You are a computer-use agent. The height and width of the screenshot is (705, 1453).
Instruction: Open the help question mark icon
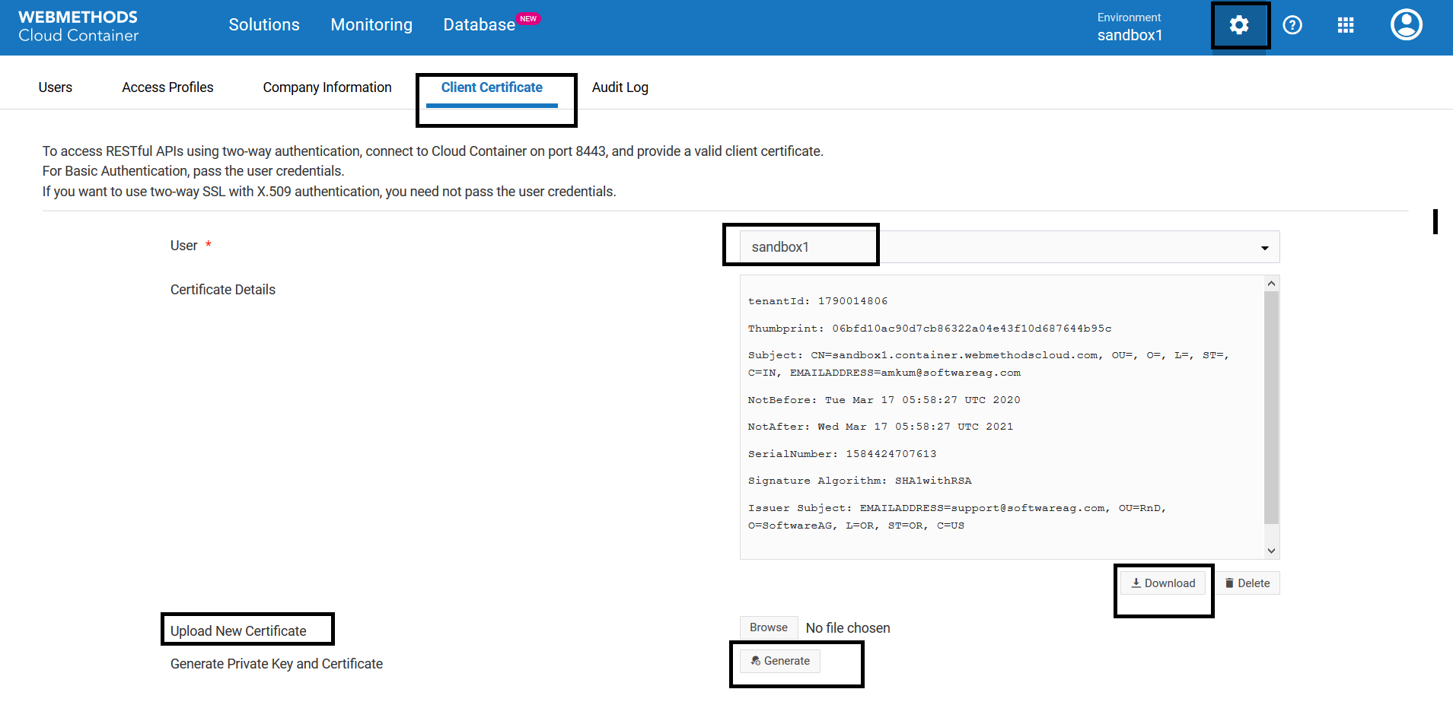click(x=1292, y=25)
